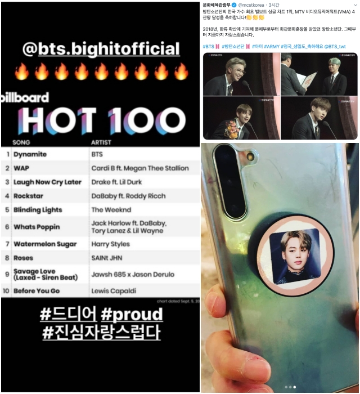Open the #방탄소년단 hashtag
The width and height of the screenshot is (360, 394).
(x=233, y=47)
